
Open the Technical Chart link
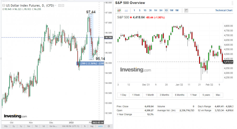coord(224,11)
